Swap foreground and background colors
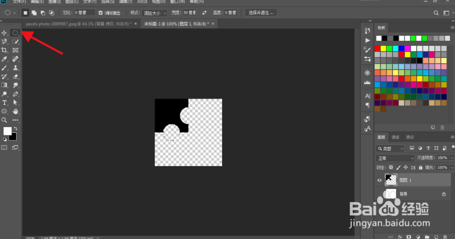Viewport: 455px width, 239px height. [x=15, y=128]
